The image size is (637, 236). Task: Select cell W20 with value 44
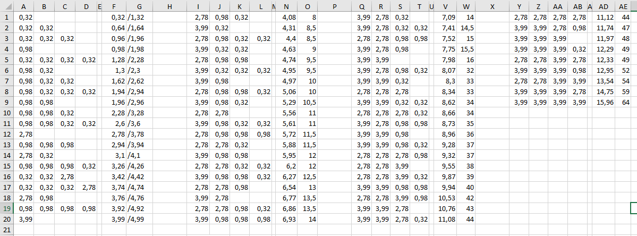pos(466,219)
